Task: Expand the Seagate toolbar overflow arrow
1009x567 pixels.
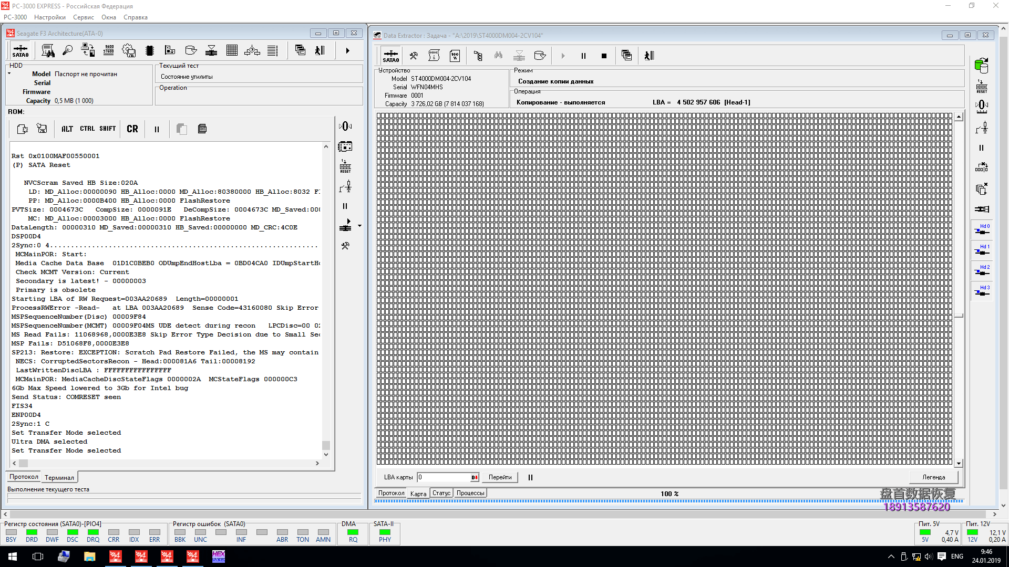Action: 347,51
